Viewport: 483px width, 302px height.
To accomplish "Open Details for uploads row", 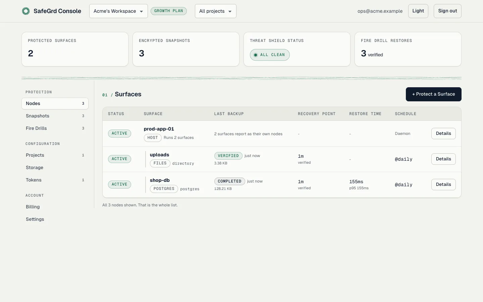I will tap(443, 159).
